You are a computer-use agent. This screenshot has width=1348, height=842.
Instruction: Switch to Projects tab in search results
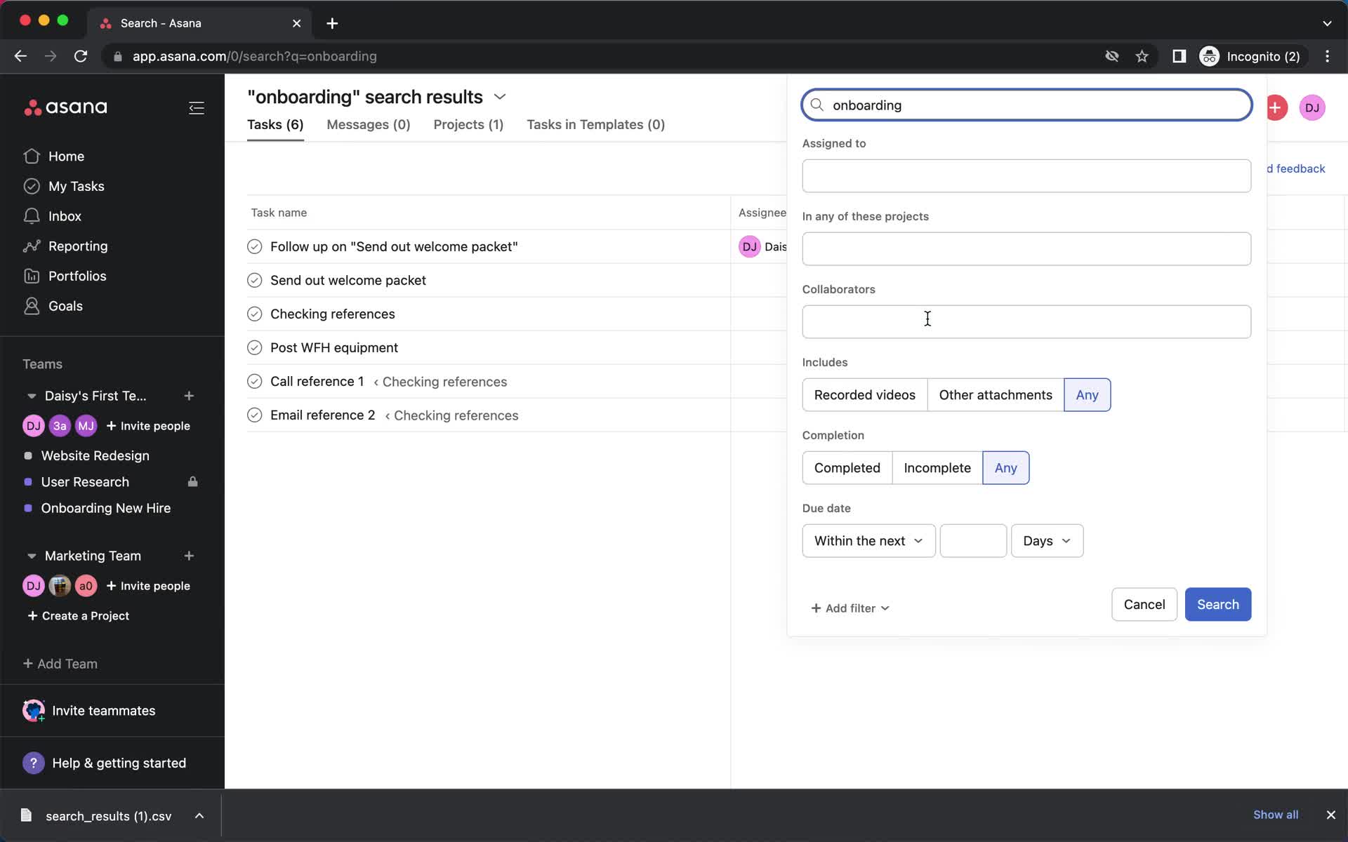coord(468,124)
